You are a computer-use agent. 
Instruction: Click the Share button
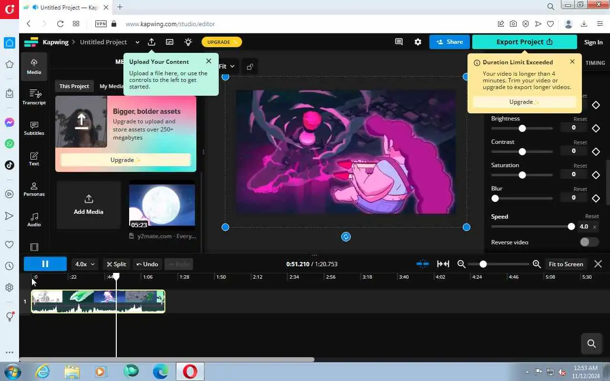[x=449, y=42]
